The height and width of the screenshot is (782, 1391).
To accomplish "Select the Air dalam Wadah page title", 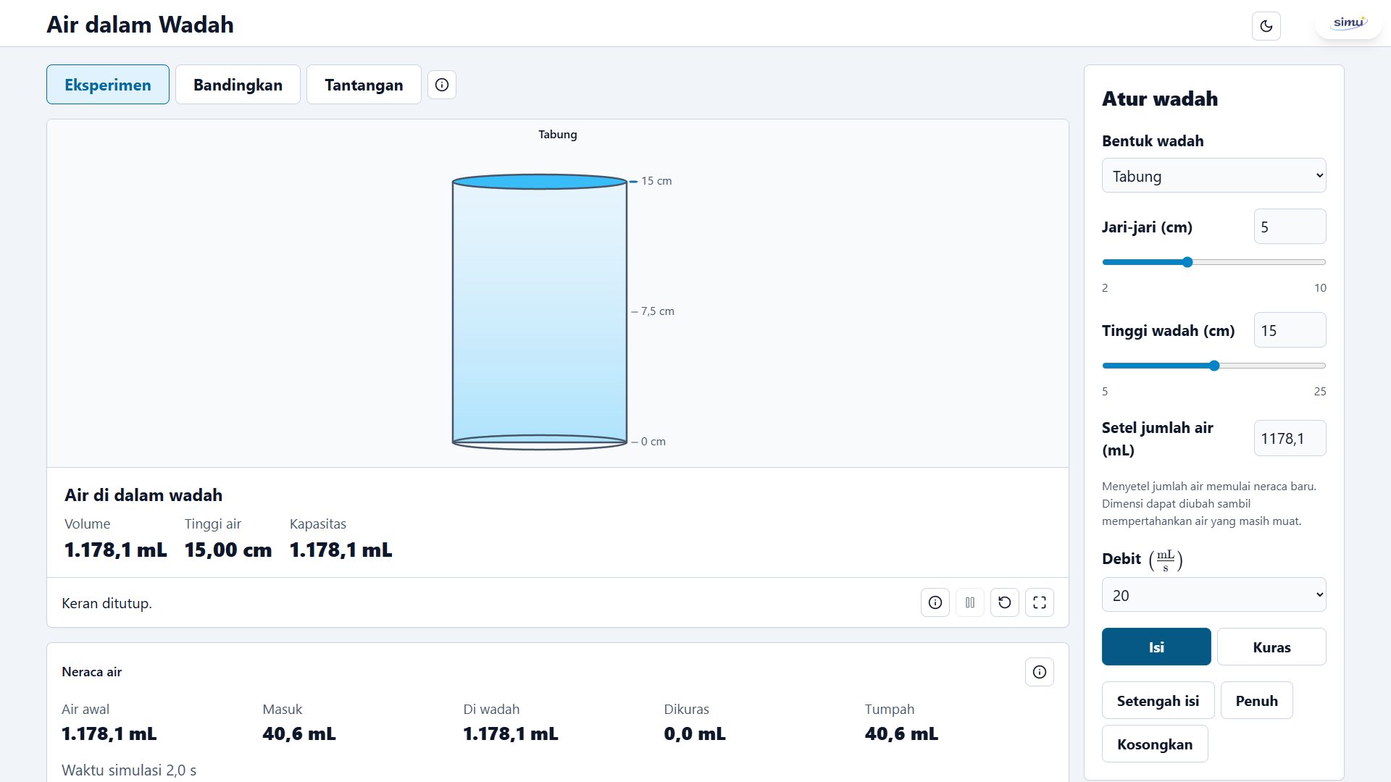I will click(140, 25).
